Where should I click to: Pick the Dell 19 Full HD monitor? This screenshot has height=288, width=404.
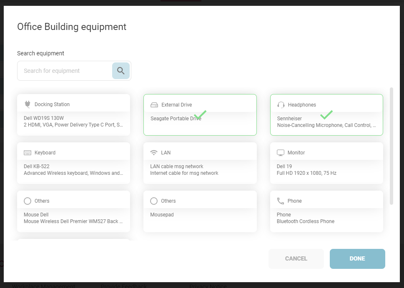tap(326, 169)
